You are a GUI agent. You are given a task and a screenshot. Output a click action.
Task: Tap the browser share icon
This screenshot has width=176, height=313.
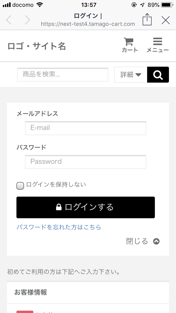pos(147,20)
